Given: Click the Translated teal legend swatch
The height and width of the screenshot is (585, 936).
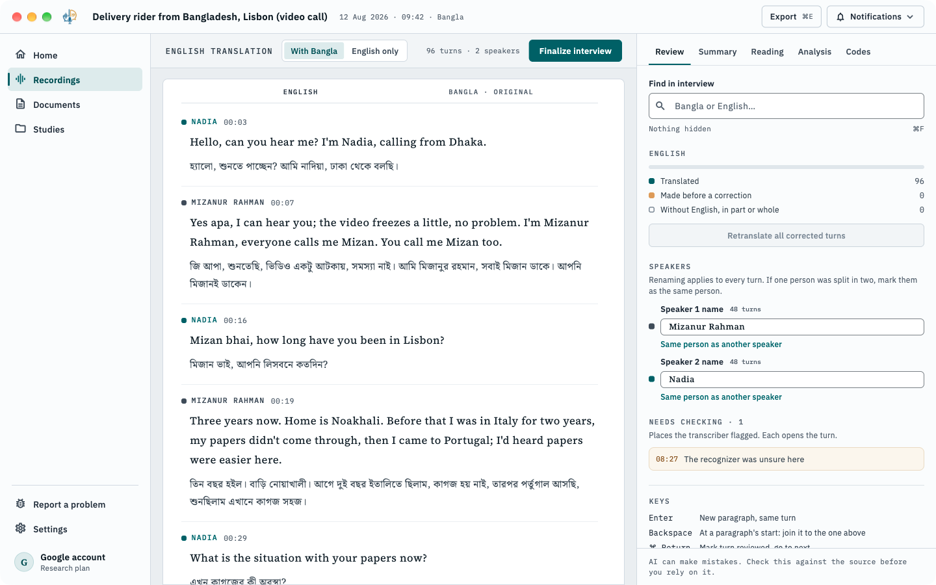Looking at the screenshot, I should (652, 181).
